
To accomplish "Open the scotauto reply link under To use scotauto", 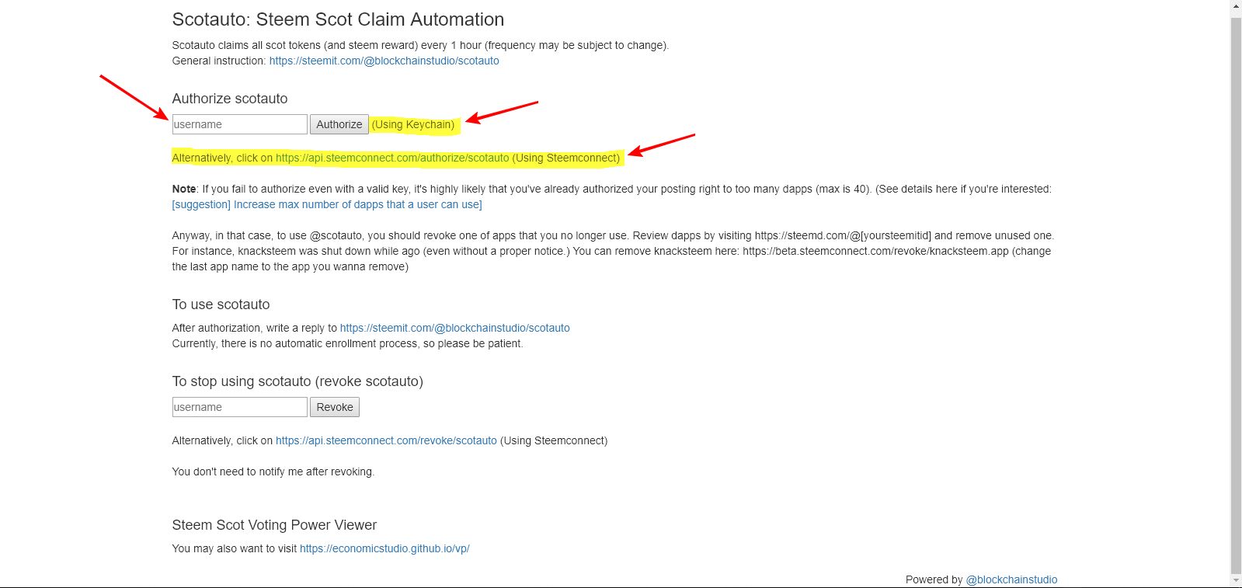I will [x=454, y=328].
